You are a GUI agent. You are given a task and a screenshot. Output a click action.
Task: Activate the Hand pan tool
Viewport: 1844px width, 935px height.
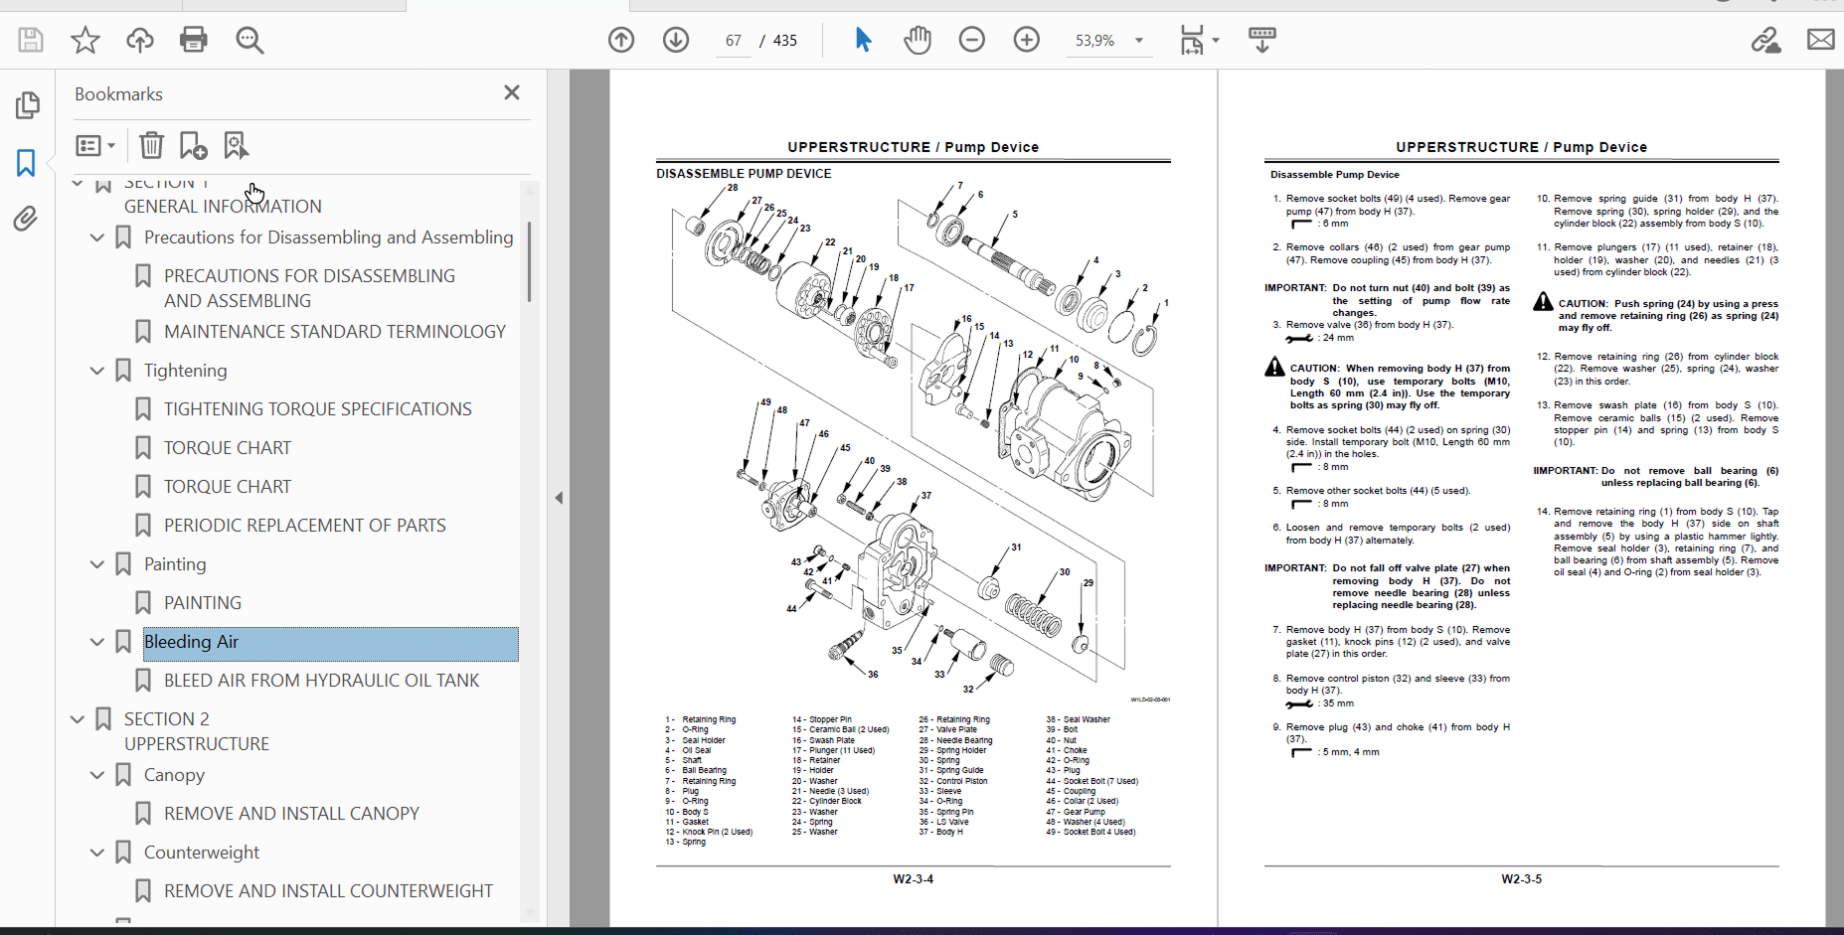click(x=917, y=40)
